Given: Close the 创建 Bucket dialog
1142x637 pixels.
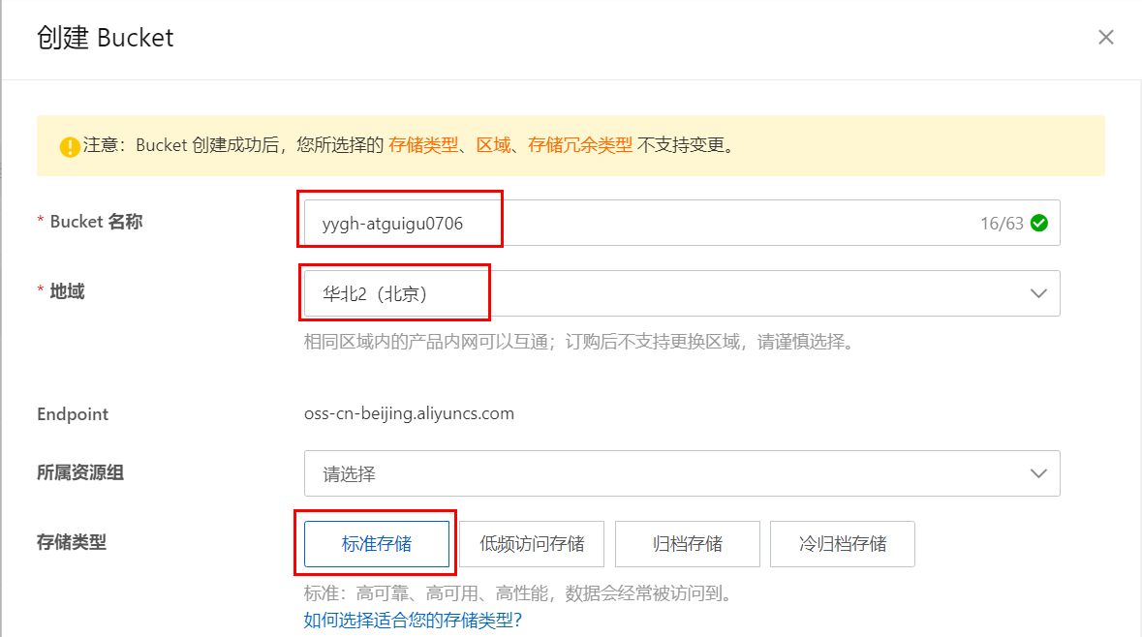Looking at the screenshot, I should pos(1105,38).
